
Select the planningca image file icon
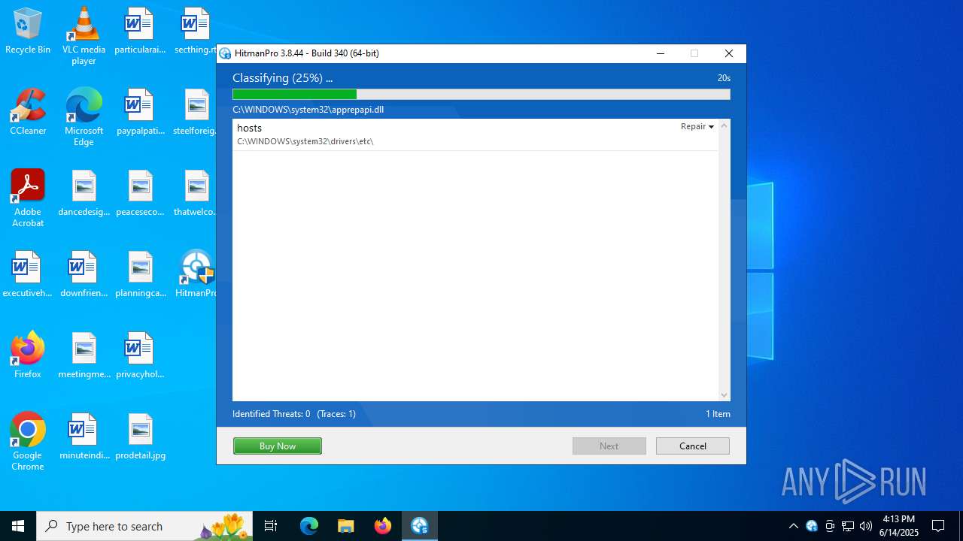click(140, 274)
